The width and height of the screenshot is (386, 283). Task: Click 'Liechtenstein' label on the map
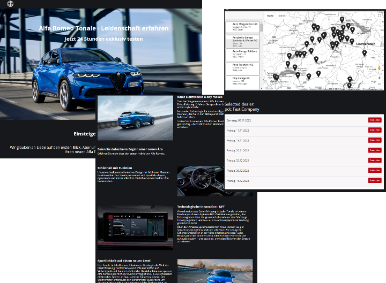(x=366, y=44)
